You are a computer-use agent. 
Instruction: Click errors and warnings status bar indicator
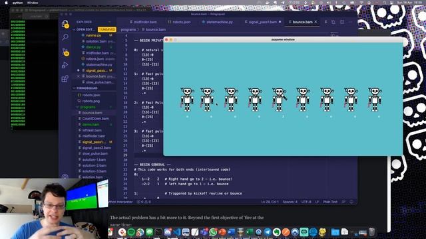click(144, 202)
